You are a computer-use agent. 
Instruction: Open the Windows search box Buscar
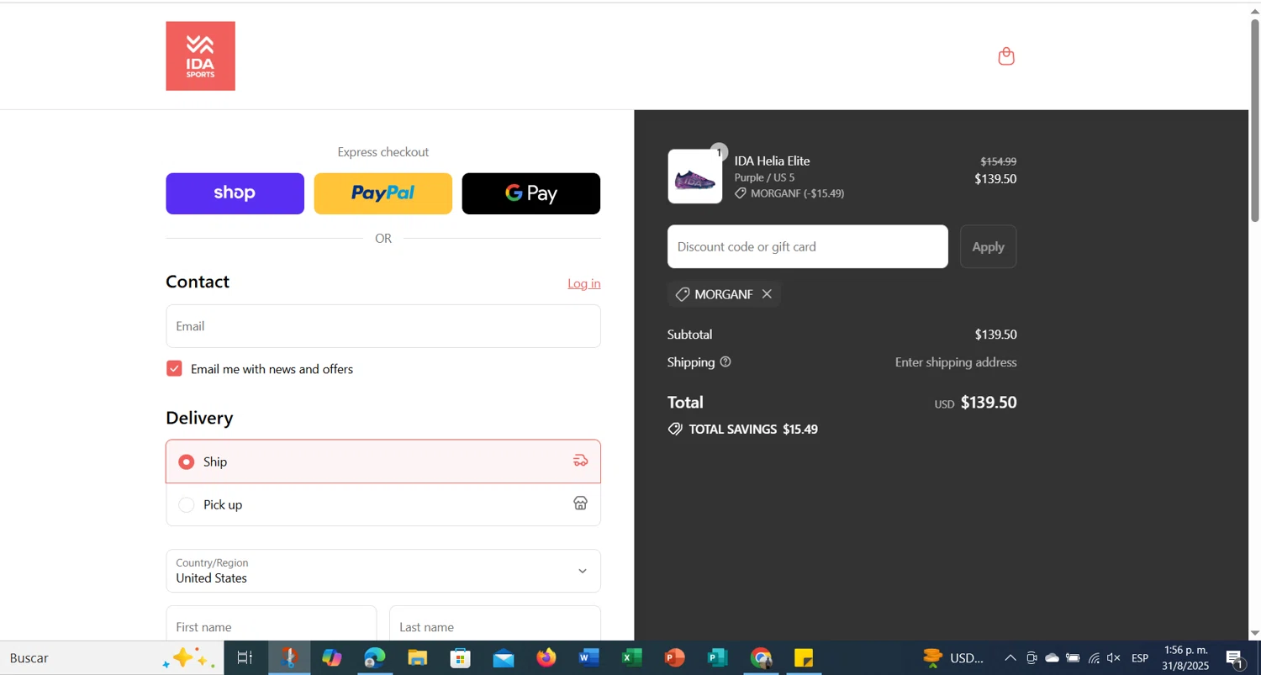[x=112, y=658]
